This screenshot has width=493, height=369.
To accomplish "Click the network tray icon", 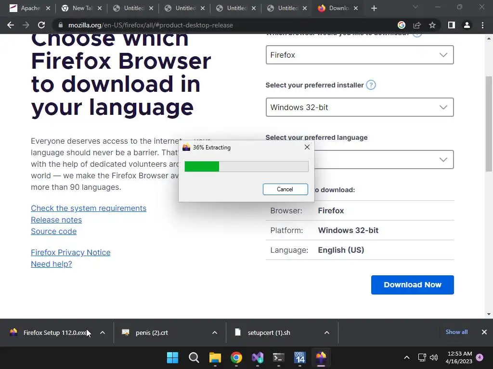I will coord(422,357).
